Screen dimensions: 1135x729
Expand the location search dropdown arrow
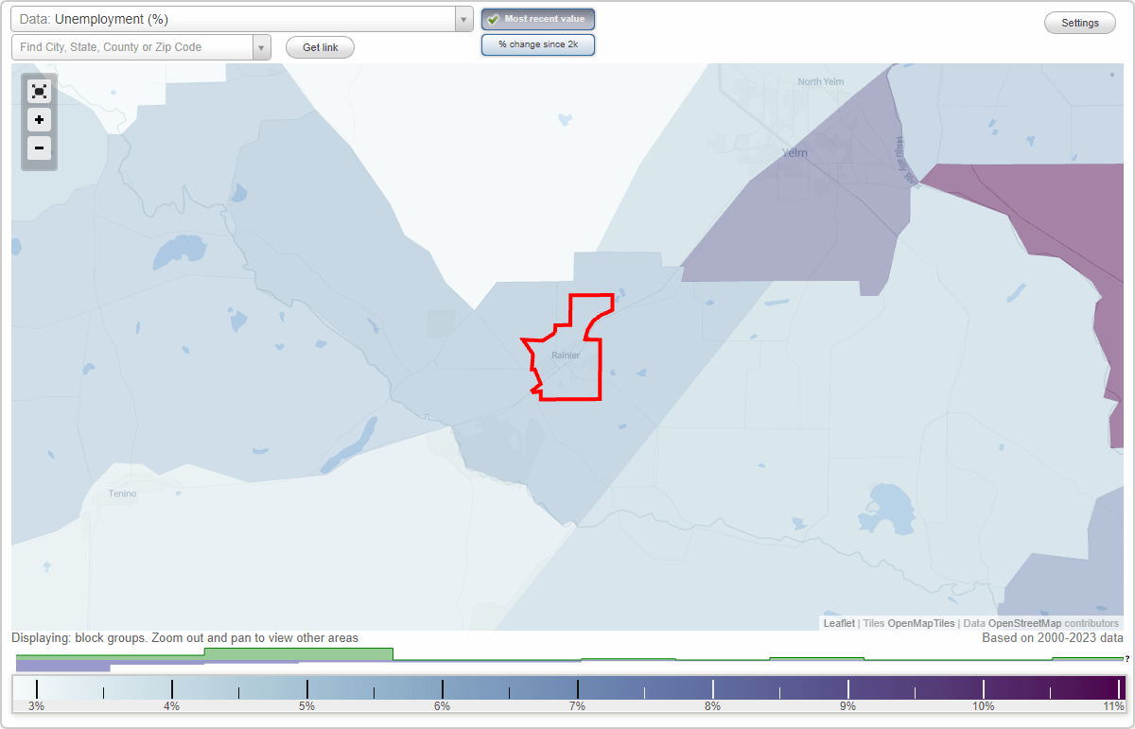point(262,46)
